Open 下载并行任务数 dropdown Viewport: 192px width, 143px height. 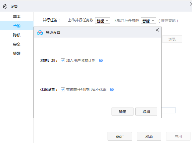coord(148,20)
